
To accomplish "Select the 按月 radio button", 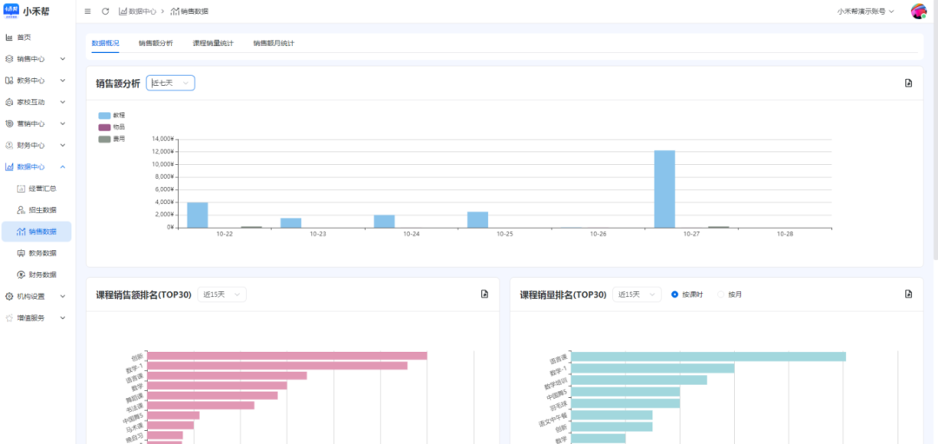I will point(720,295).
